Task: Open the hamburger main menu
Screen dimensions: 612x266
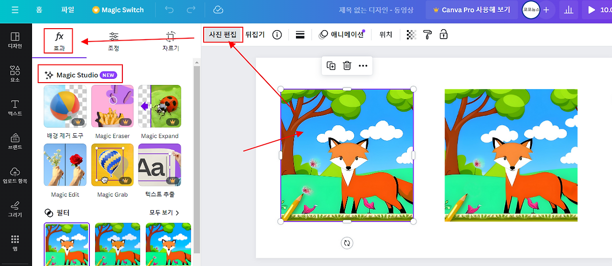Action: coord(15,10)
